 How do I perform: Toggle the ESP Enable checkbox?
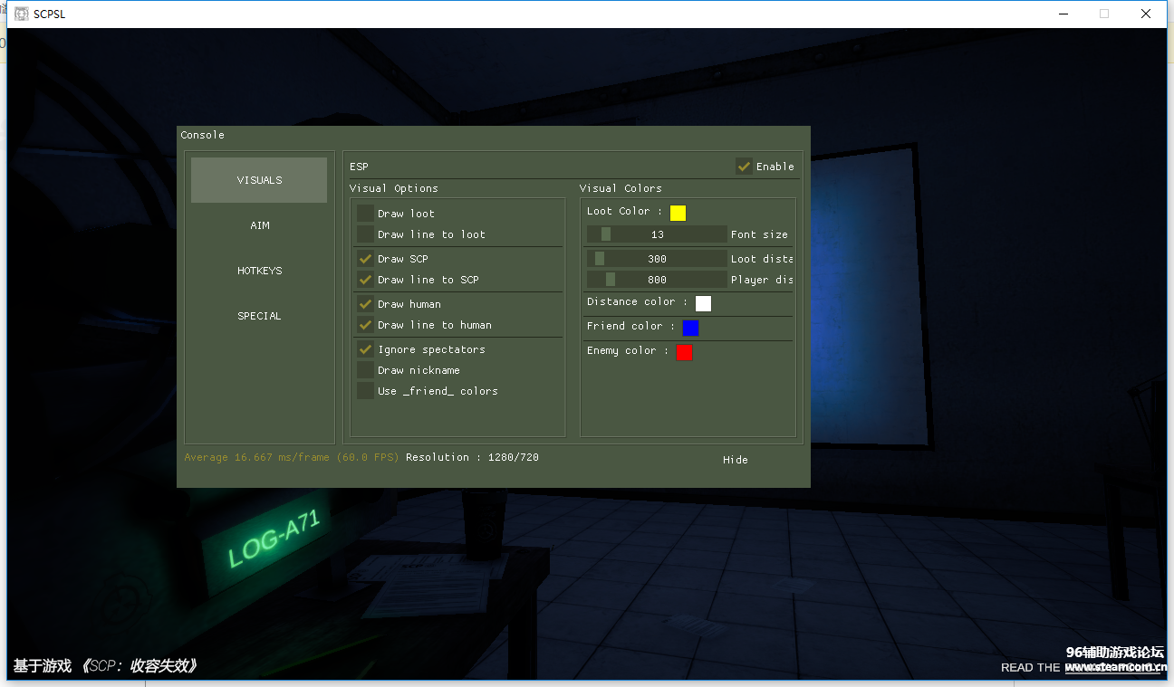point(744,166)
